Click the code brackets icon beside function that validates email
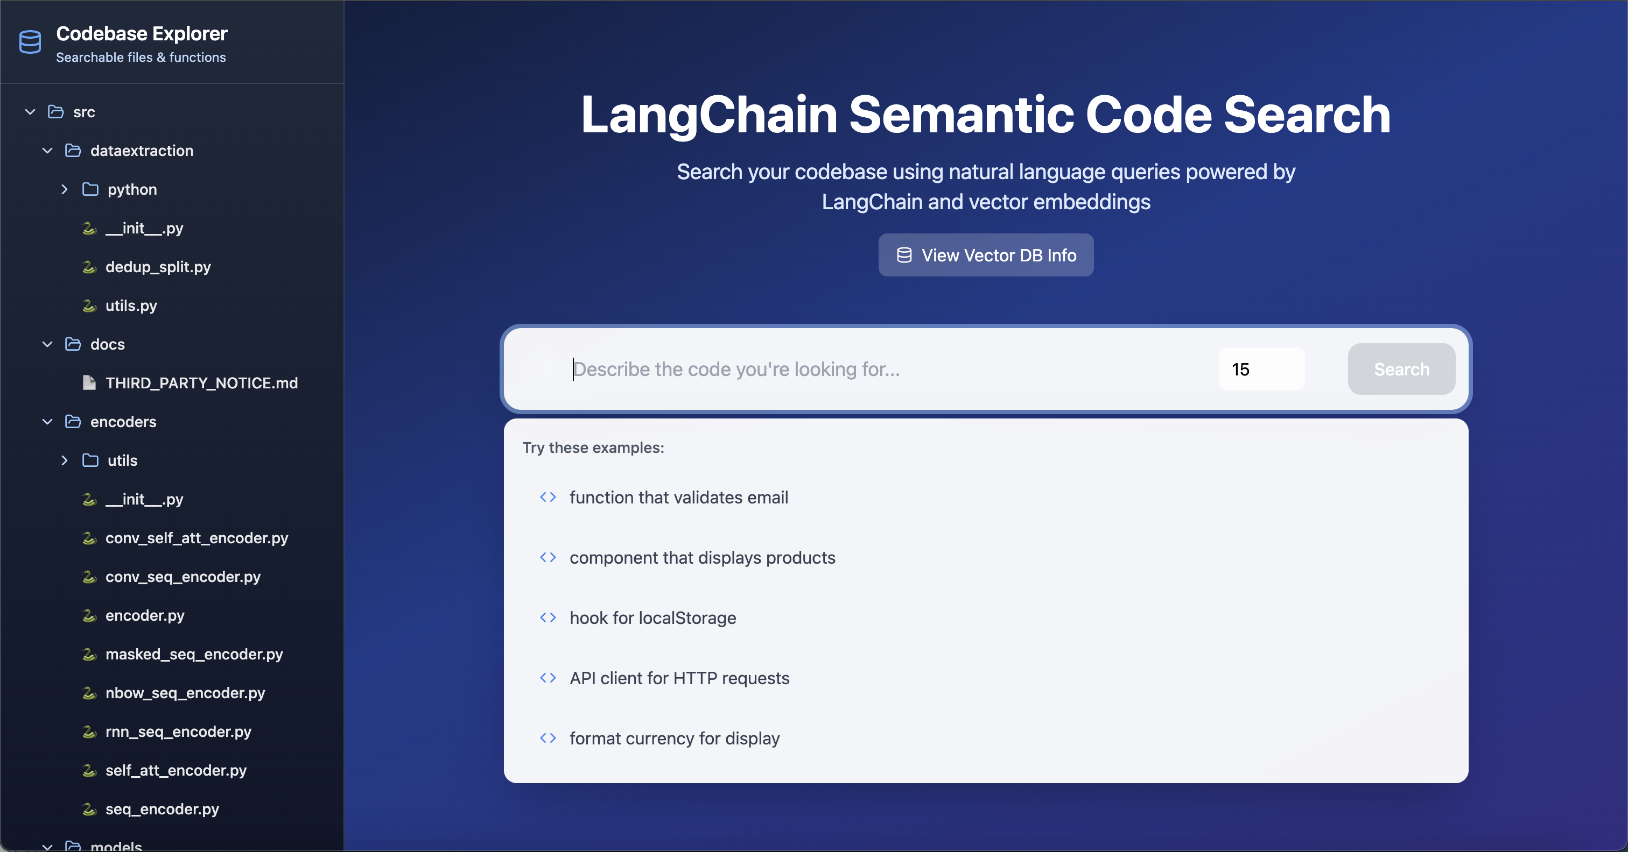1628x852 pixels. pyautogui.click(x=548, y=497)
